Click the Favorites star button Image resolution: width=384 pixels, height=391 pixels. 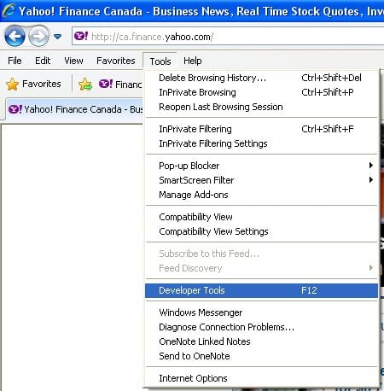coord(33,84)
